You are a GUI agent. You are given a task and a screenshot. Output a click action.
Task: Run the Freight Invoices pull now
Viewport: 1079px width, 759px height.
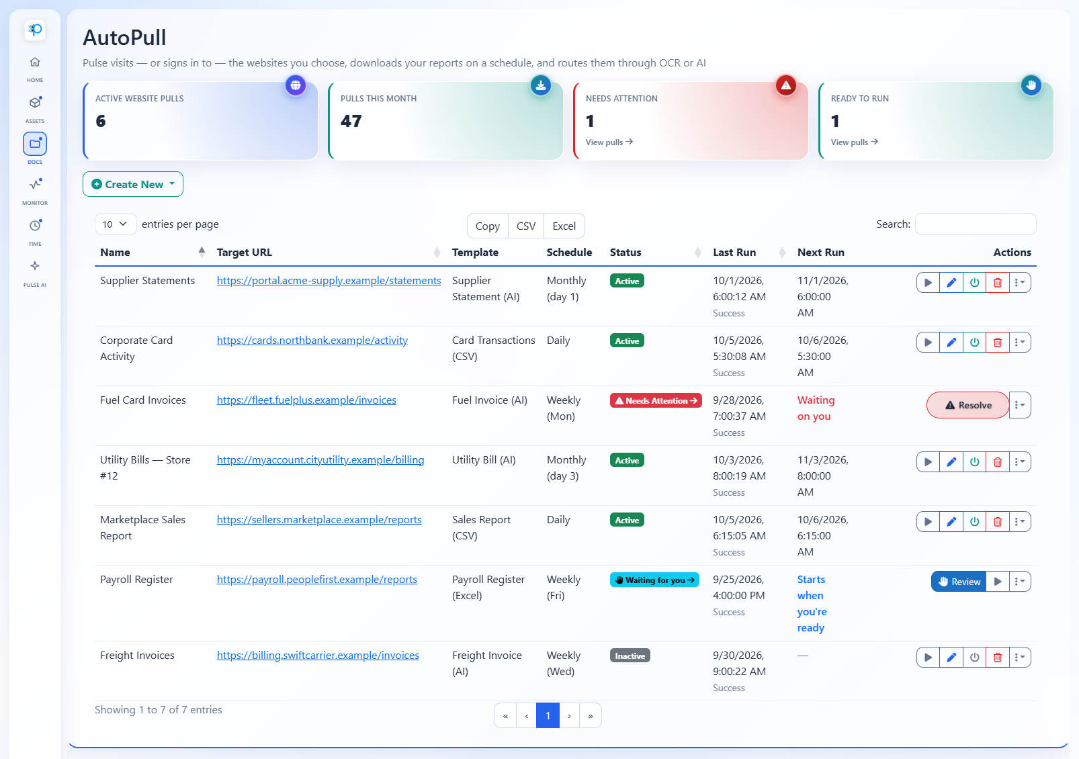(928, 658)
